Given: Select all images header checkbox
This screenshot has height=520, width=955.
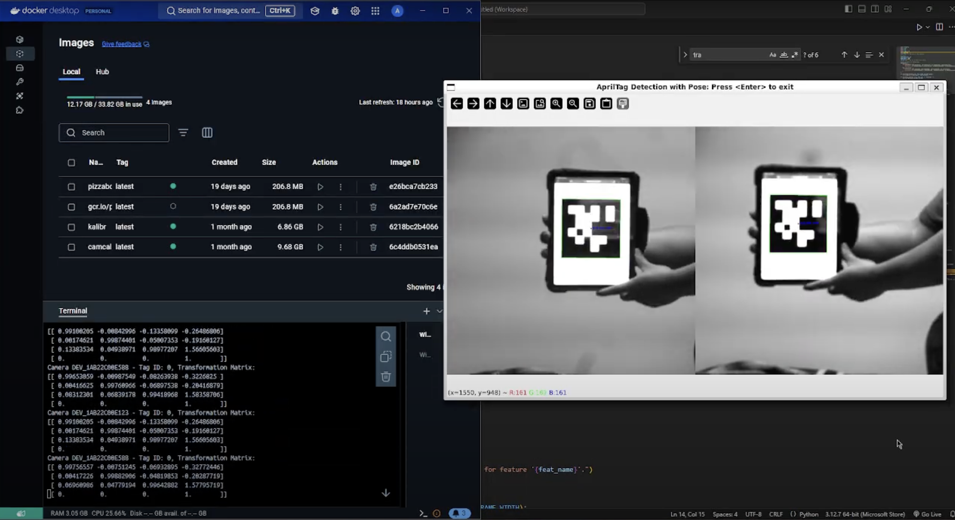Looking at the screenshot, I should (x=71, y=163).
